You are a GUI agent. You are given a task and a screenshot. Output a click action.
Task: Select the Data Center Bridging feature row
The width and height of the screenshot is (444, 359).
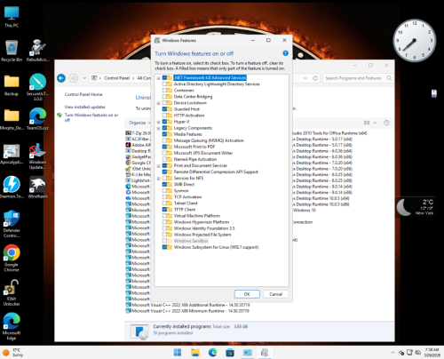point(193,97)
